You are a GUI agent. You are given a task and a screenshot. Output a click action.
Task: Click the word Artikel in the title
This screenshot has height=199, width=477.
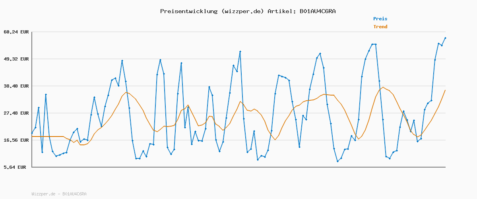click(281, 11)
